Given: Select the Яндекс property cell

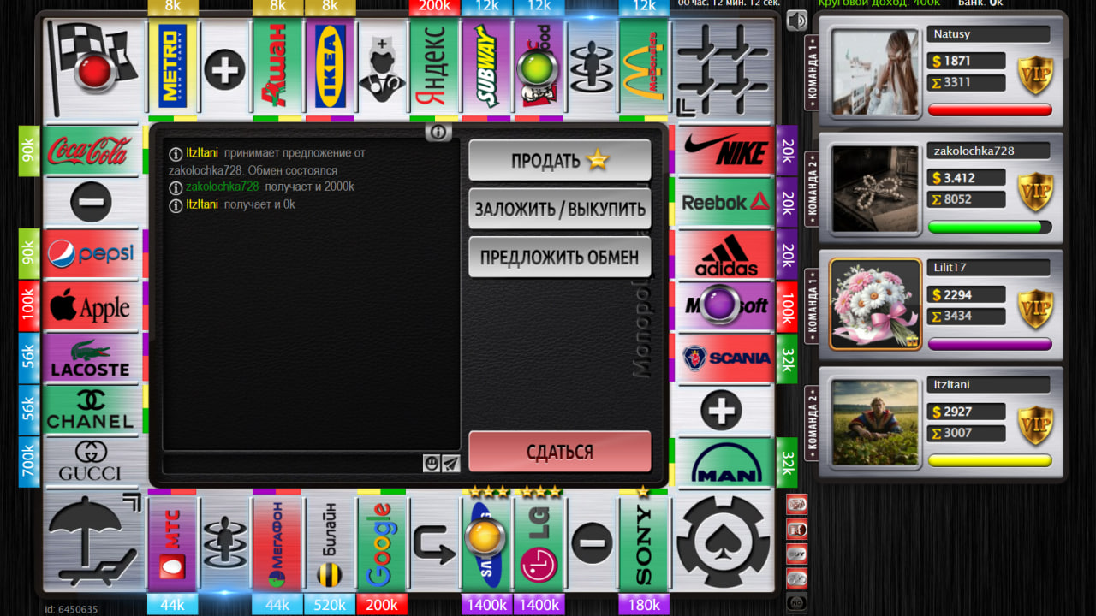Looking at the screenshot, I should coord(434,68).
